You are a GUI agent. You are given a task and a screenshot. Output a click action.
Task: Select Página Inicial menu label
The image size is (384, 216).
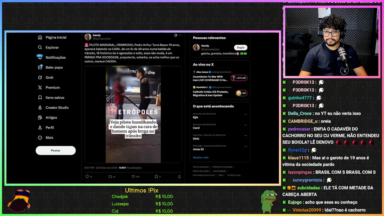(56, 37)
